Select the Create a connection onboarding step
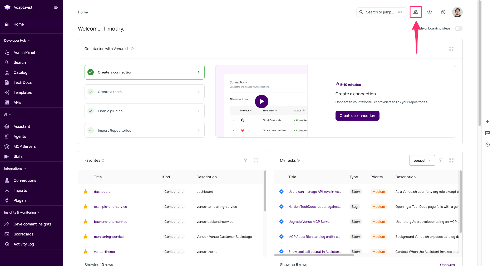The width and height of the screenshot is (493, 266). (145, 72)
